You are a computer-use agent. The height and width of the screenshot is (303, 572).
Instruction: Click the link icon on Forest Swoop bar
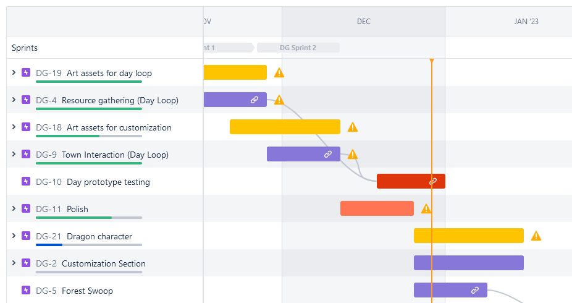click(475, 290)
